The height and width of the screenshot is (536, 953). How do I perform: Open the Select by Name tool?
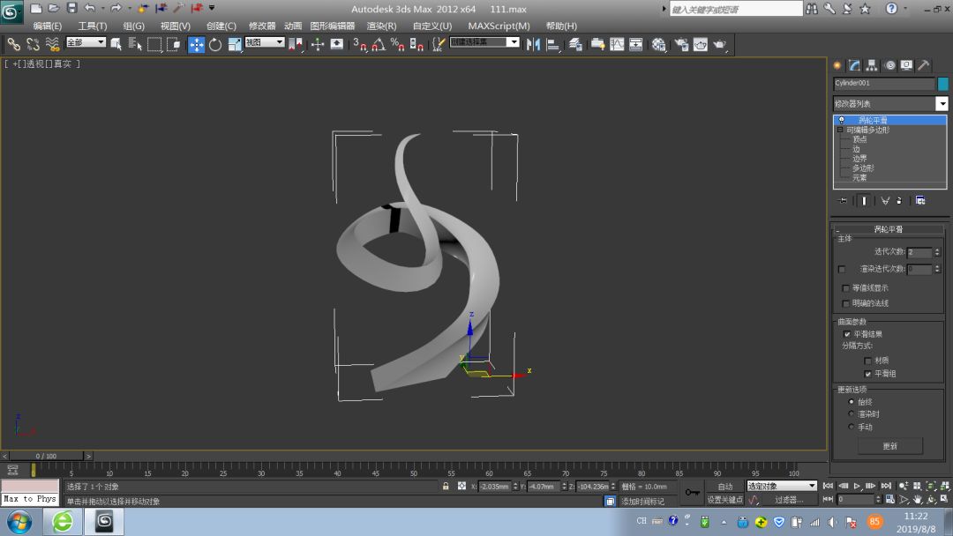click(135, 44)
